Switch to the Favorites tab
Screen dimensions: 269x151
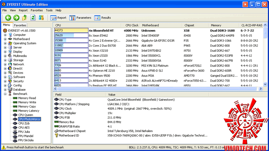[x=20, y=25]
